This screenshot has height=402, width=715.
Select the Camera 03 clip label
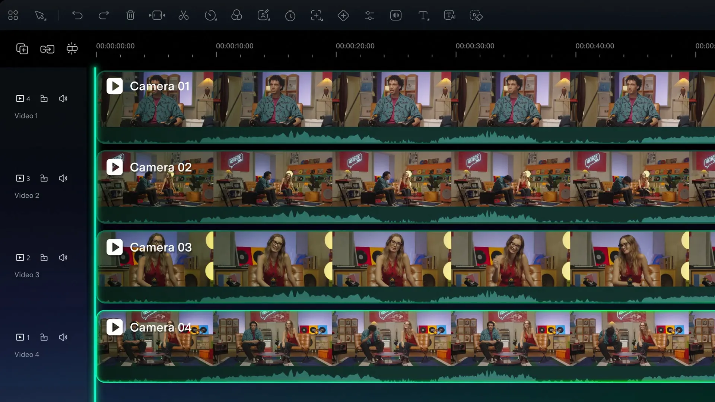coord(161,247)
